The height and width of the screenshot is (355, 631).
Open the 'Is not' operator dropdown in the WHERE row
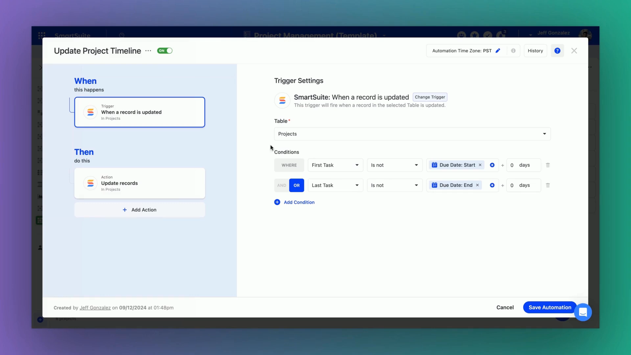point(395,165)
